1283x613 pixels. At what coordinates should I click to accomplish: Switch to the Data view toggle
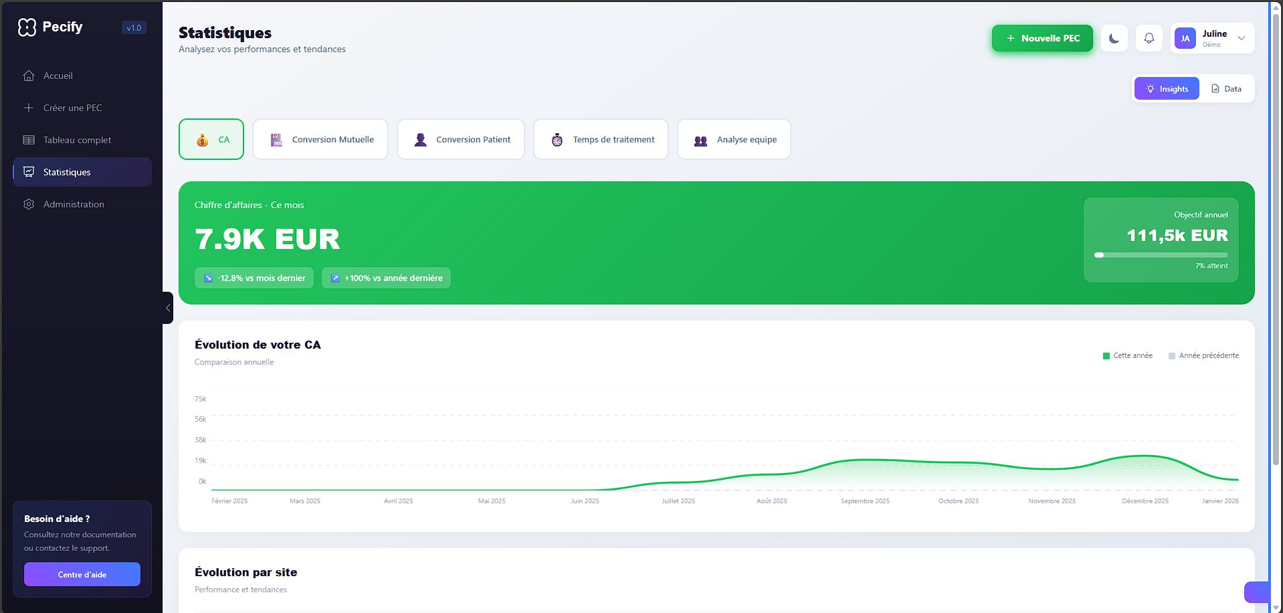pos(1227,88)
